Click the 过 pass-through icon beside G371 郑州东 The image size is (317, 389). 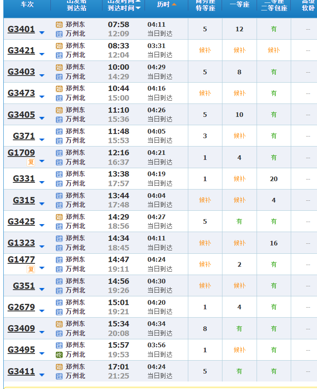pyautogui.click(x=59, y=131)
